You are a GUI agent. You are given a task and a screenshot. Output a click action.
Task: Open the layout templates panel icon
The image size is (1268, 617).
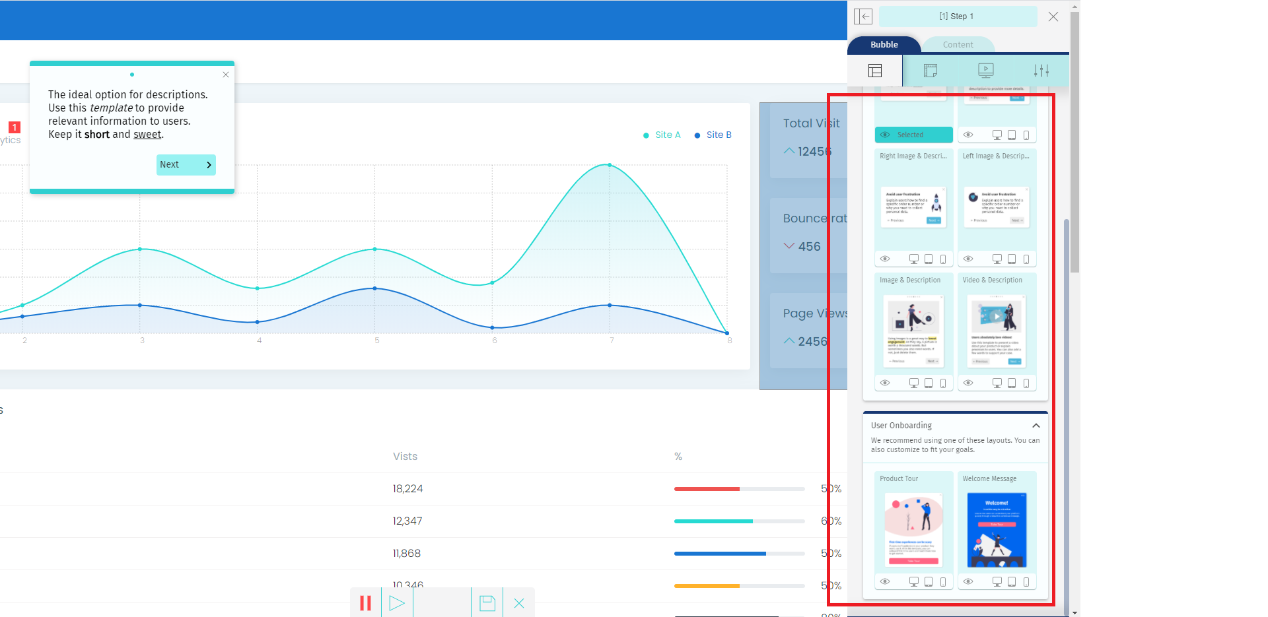pos(875,71)
